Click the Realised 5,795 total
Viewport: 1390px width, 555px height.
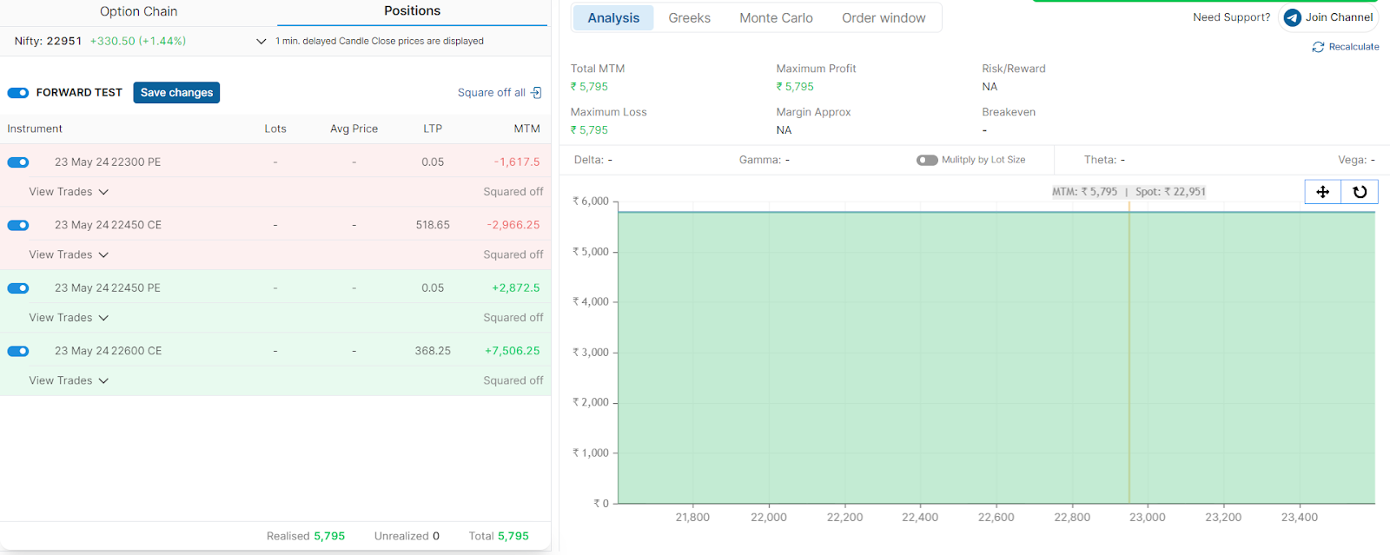click(306, 536)
